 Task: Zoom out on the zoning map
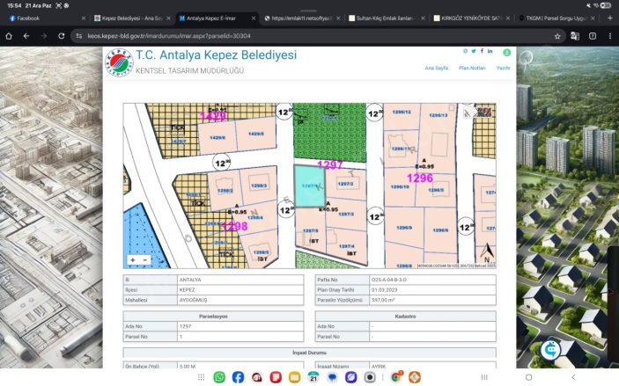(x=145, y=260)
